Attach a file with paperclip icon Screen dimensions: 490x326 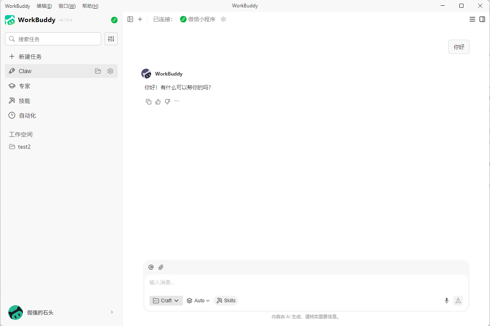[x=161, y=267]
